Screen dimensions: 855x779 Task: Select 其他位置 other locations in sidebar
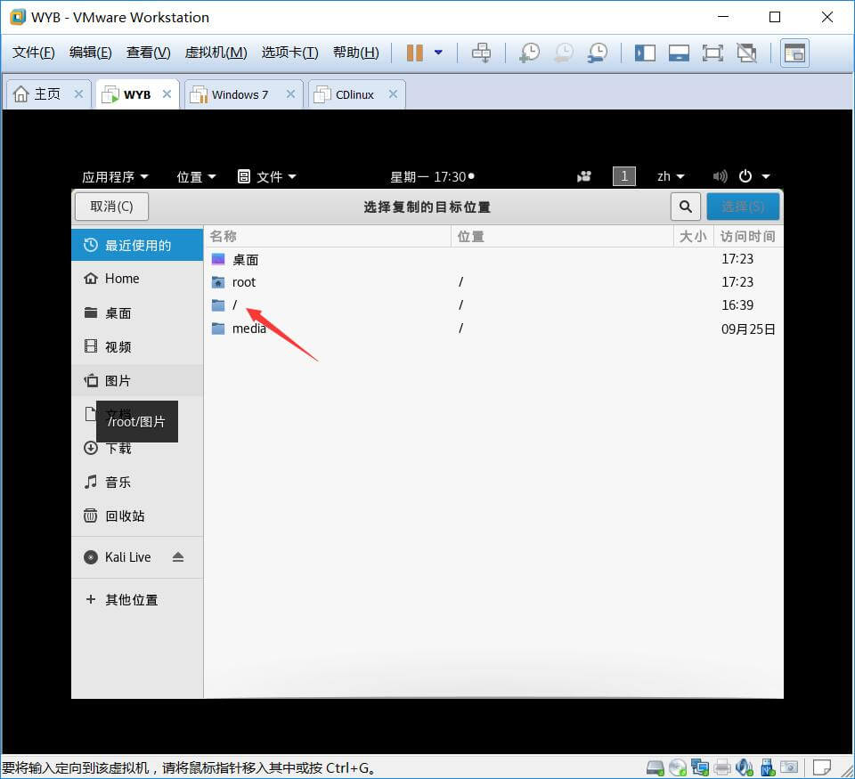pos(131,600)
